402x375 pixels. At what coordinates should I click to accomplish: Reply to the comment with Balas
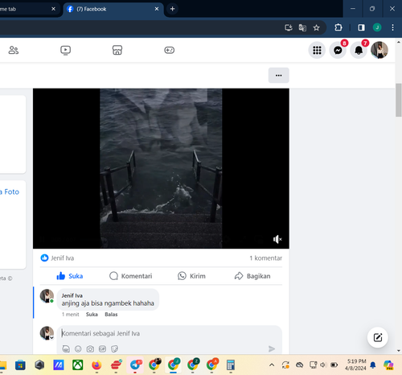point(111,315)
